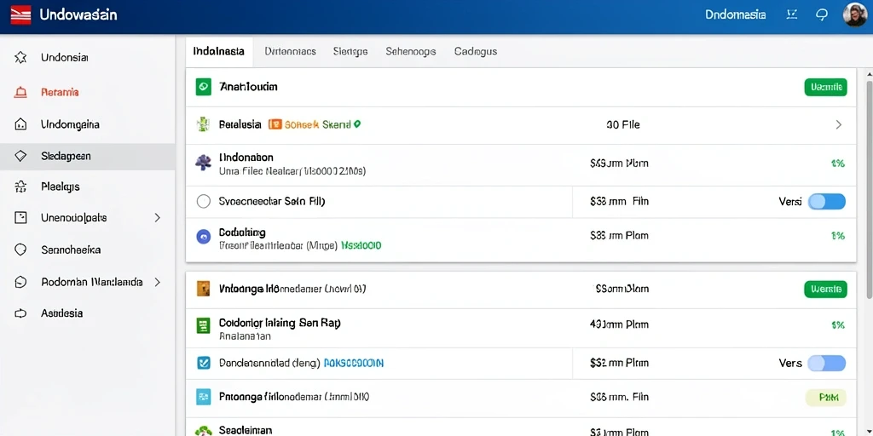
Task: Toggle the Vers switch in Dondenennoiled row
Action: 827,363
